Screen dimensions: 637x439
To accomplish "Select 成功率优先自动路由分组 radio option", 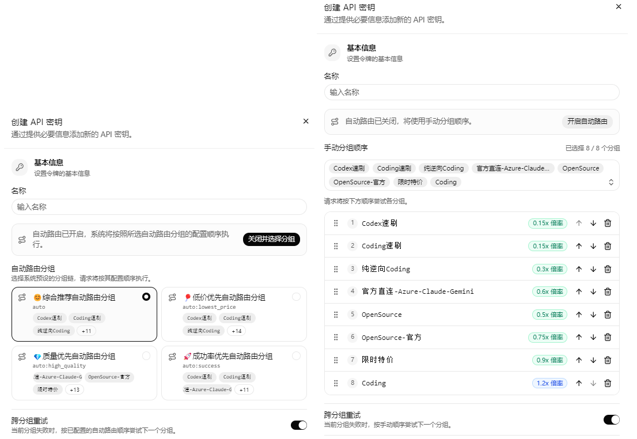I will tap(296, 355).
